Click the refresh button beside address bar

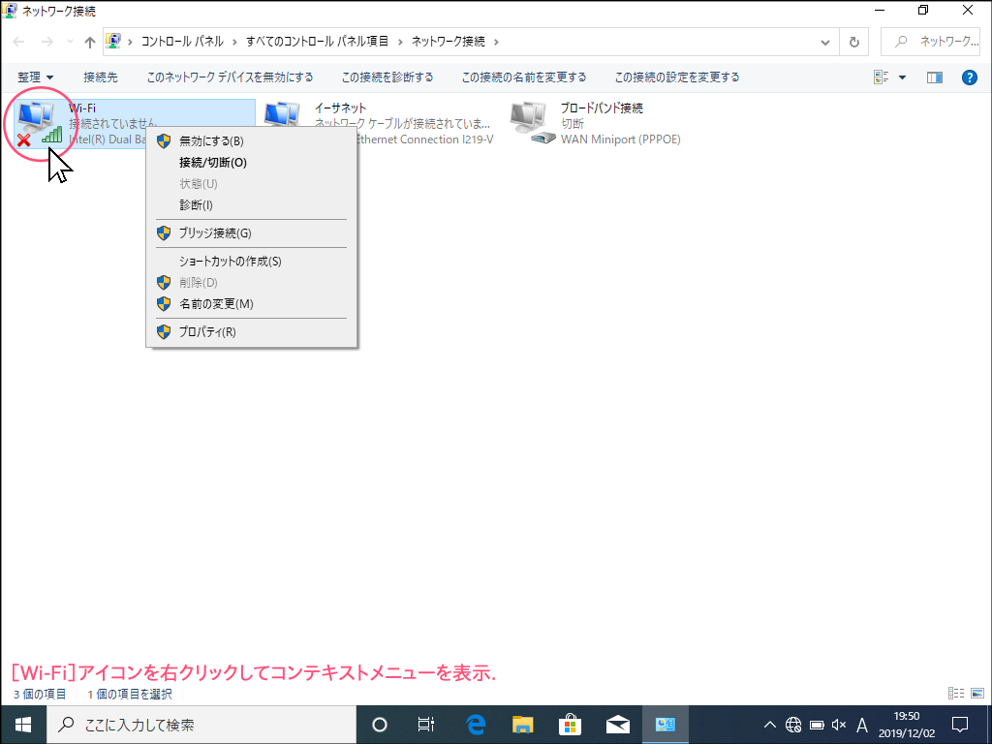tap(853, 43)
